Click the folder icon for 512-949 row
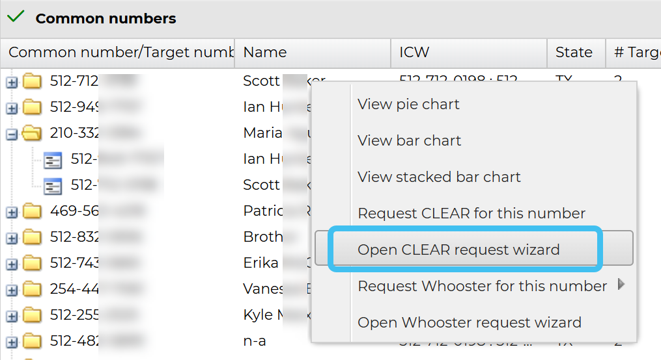Viewport: 661px width, 360px height. (32, 107)
